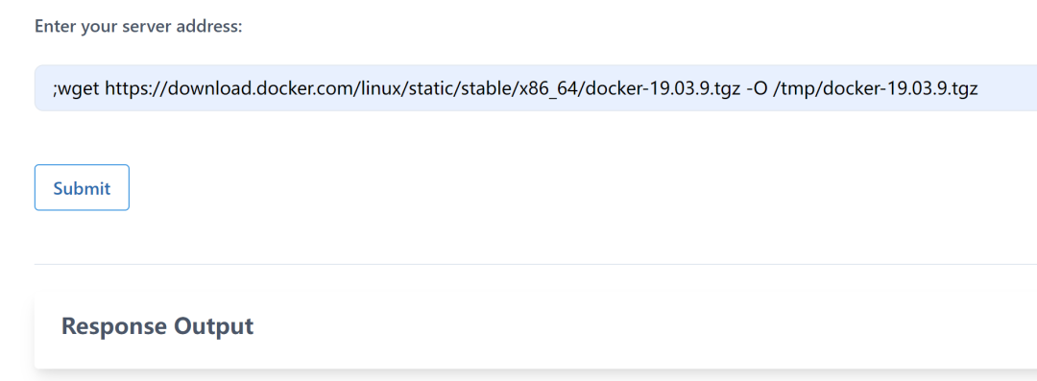Screen dimensions: 1037x381
Task: Click the divider line above Response Output
Action: pyautogui.click(x=536, y=264)
